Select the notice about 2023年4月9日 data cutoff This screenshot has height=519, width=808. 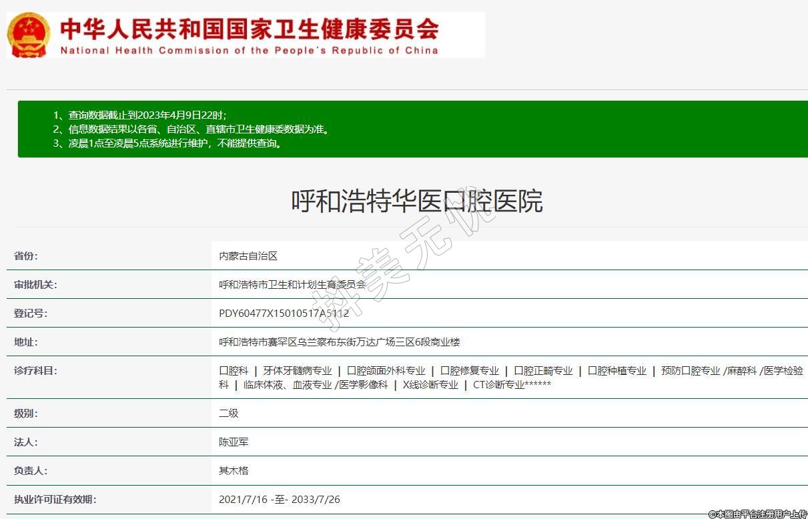coord(140,115)
